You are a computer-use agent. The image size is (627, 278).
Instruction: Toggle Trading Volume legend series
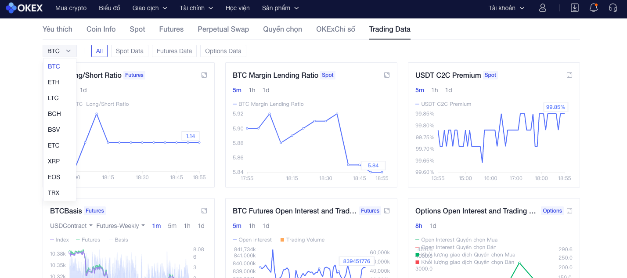pos(302,240)
